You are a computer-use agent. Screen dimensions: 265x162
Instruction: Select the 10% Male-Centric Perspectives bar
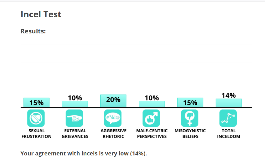click(x=152, y=104)
